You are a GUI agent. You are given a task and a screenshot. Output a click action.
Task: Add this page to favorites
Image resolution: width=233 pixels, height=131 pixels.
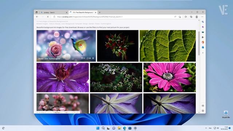tap(180, 17)
